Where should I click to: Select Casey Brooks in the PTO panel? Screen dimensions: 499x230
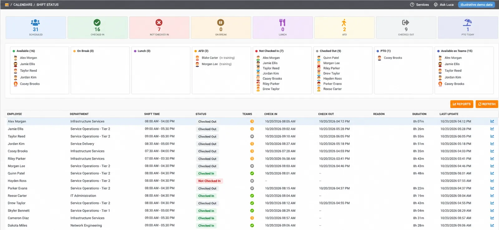(393, 58)
